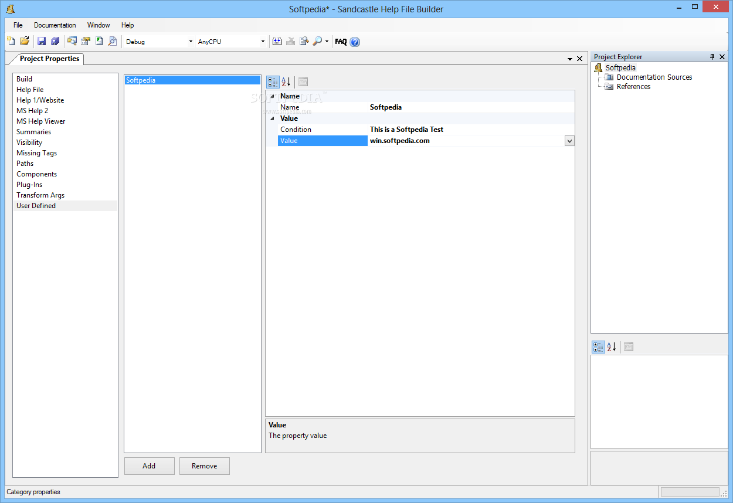Select Softpedia in the user-defined properties list
Screen dimensions: 733x503
(x=192, y=80)
